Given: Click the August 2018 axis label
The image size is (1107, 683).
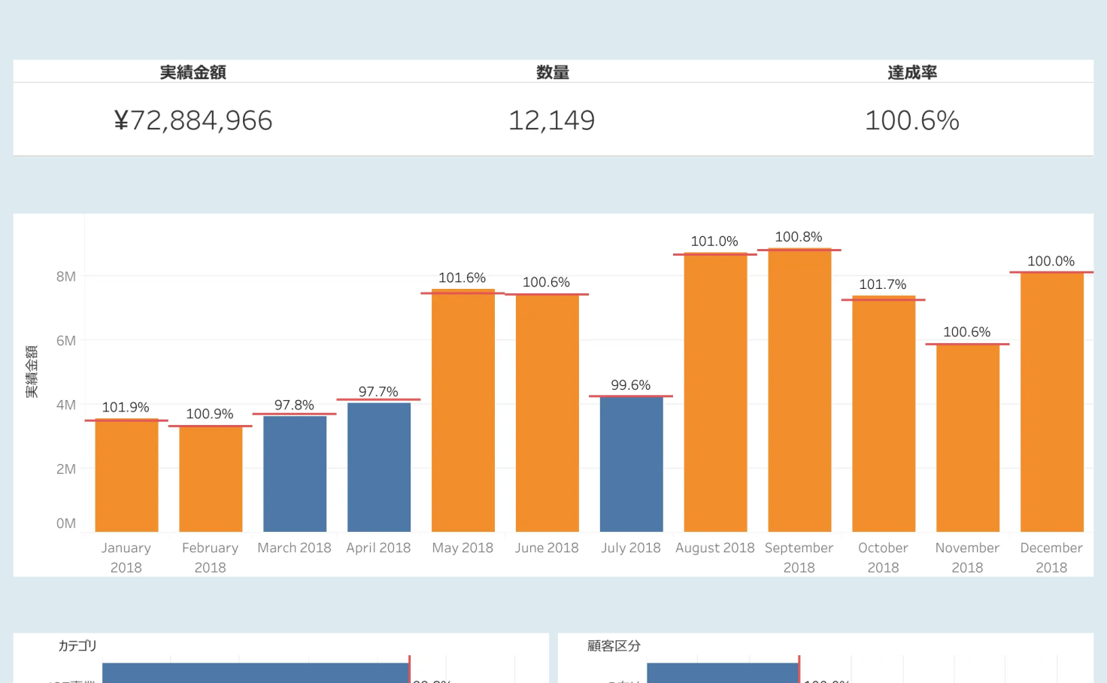Looking at the screenshot, I should point(714,548).
